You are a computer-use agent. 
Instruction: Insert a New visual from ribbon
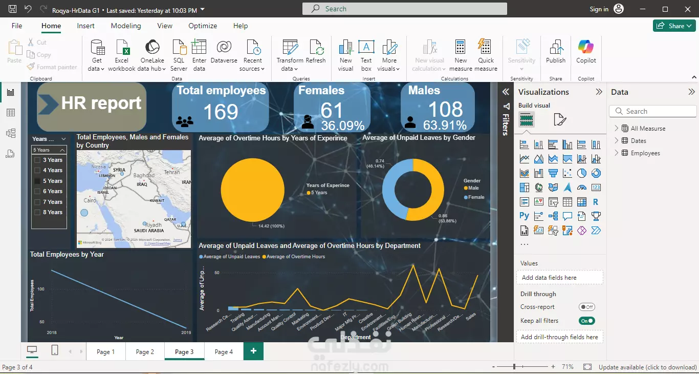tap(346, 55)
